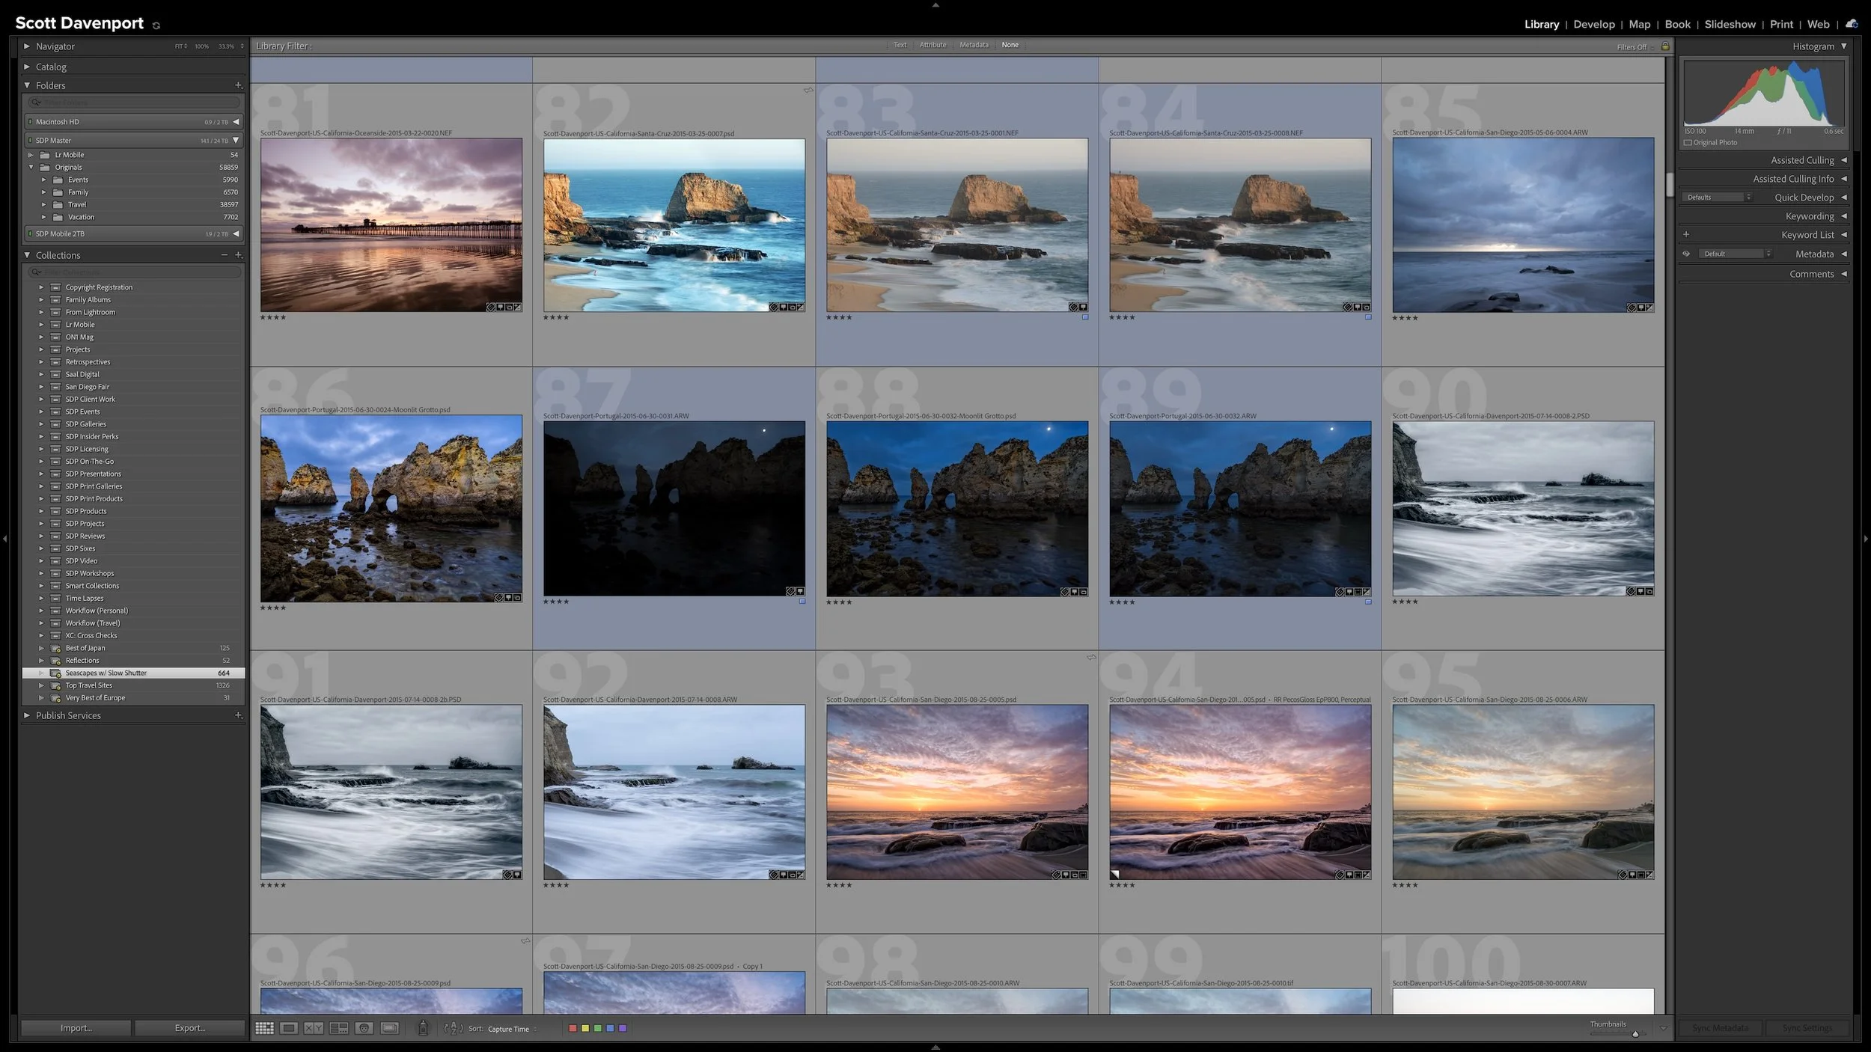Screen dimensions: 1871x1052
Task: Open Metadata Default preset dropdown
Action: point(1735,254)
